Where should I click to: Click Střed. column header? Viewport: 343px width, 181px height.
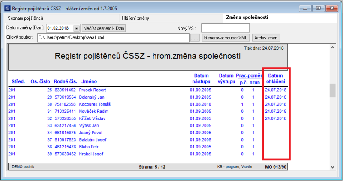point(18,81)
